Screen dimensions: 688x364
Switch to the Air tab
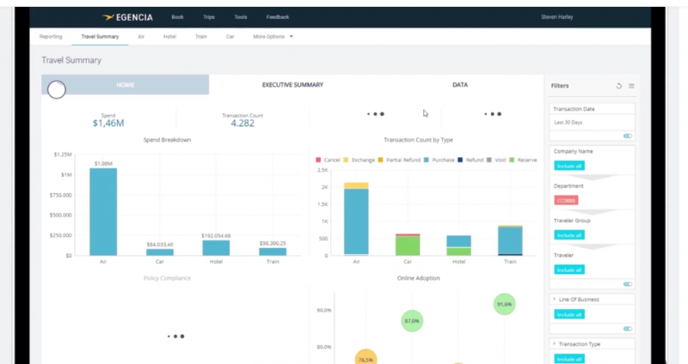coord(141,37)
